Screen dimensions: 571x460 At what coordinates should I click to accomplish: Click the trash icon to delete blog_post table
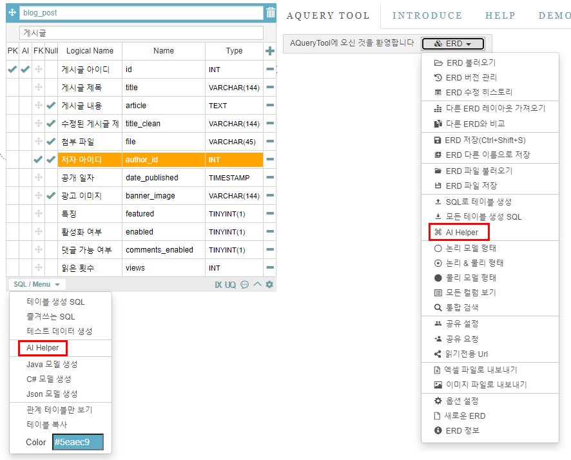tap(271, 12)
